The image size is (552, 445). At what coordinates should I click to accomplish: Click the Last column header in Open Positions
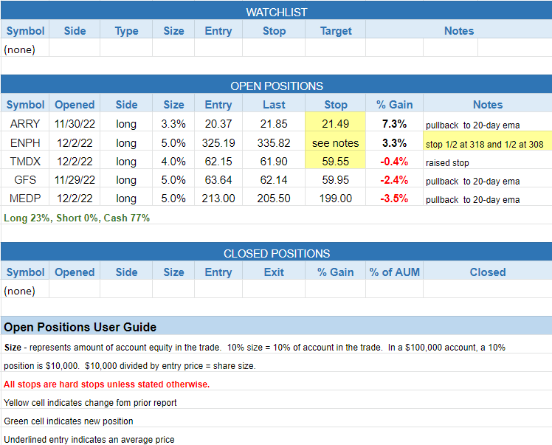[x=274, y=105]
